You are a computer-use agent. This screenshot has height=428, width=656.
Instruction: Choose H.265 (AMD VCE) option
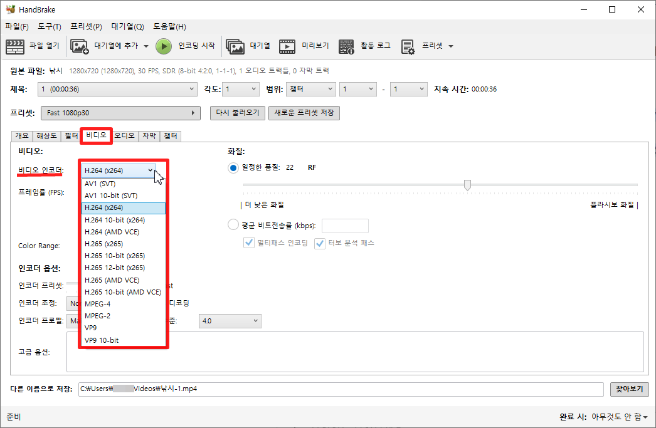[x=124, y=280]
